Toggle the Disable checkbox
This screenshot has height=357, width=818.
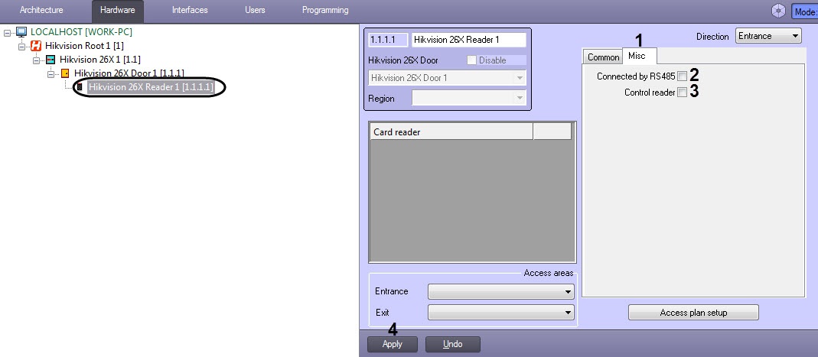click(471, 60)
